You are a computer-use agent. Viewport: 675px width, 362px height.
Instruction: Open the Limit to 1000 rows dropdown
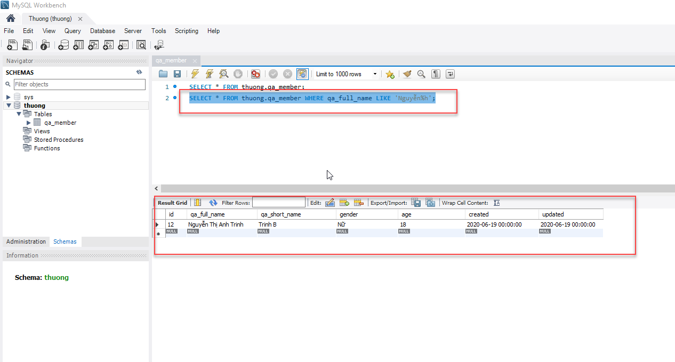point(347,74)
